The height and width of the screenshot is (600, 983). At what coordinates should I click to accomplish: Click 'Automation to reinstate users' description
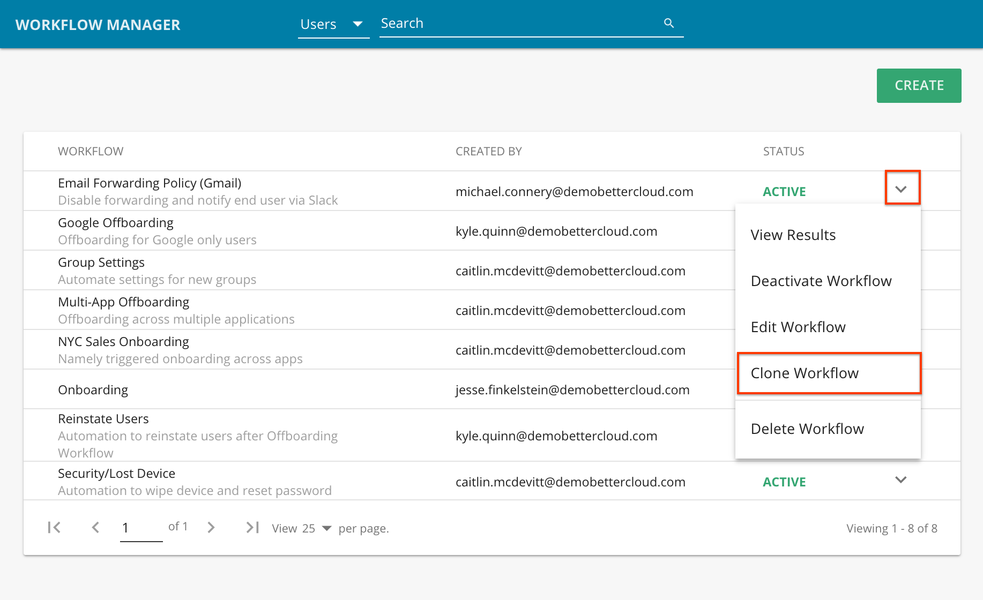pyautogui.click(x=198, y=444)
